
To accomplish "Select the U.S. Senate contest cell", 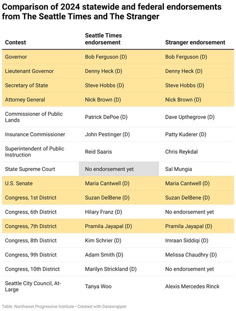I will click(19, 183).
